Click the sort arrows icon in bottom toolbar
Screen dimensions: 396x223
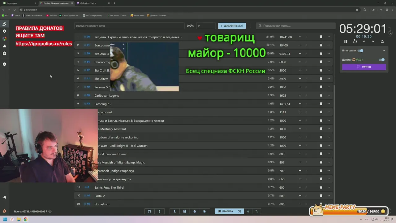[x=256, y=211]
